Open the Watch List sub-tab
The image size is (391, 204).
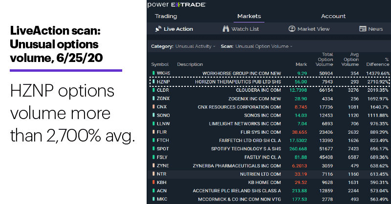240,29
